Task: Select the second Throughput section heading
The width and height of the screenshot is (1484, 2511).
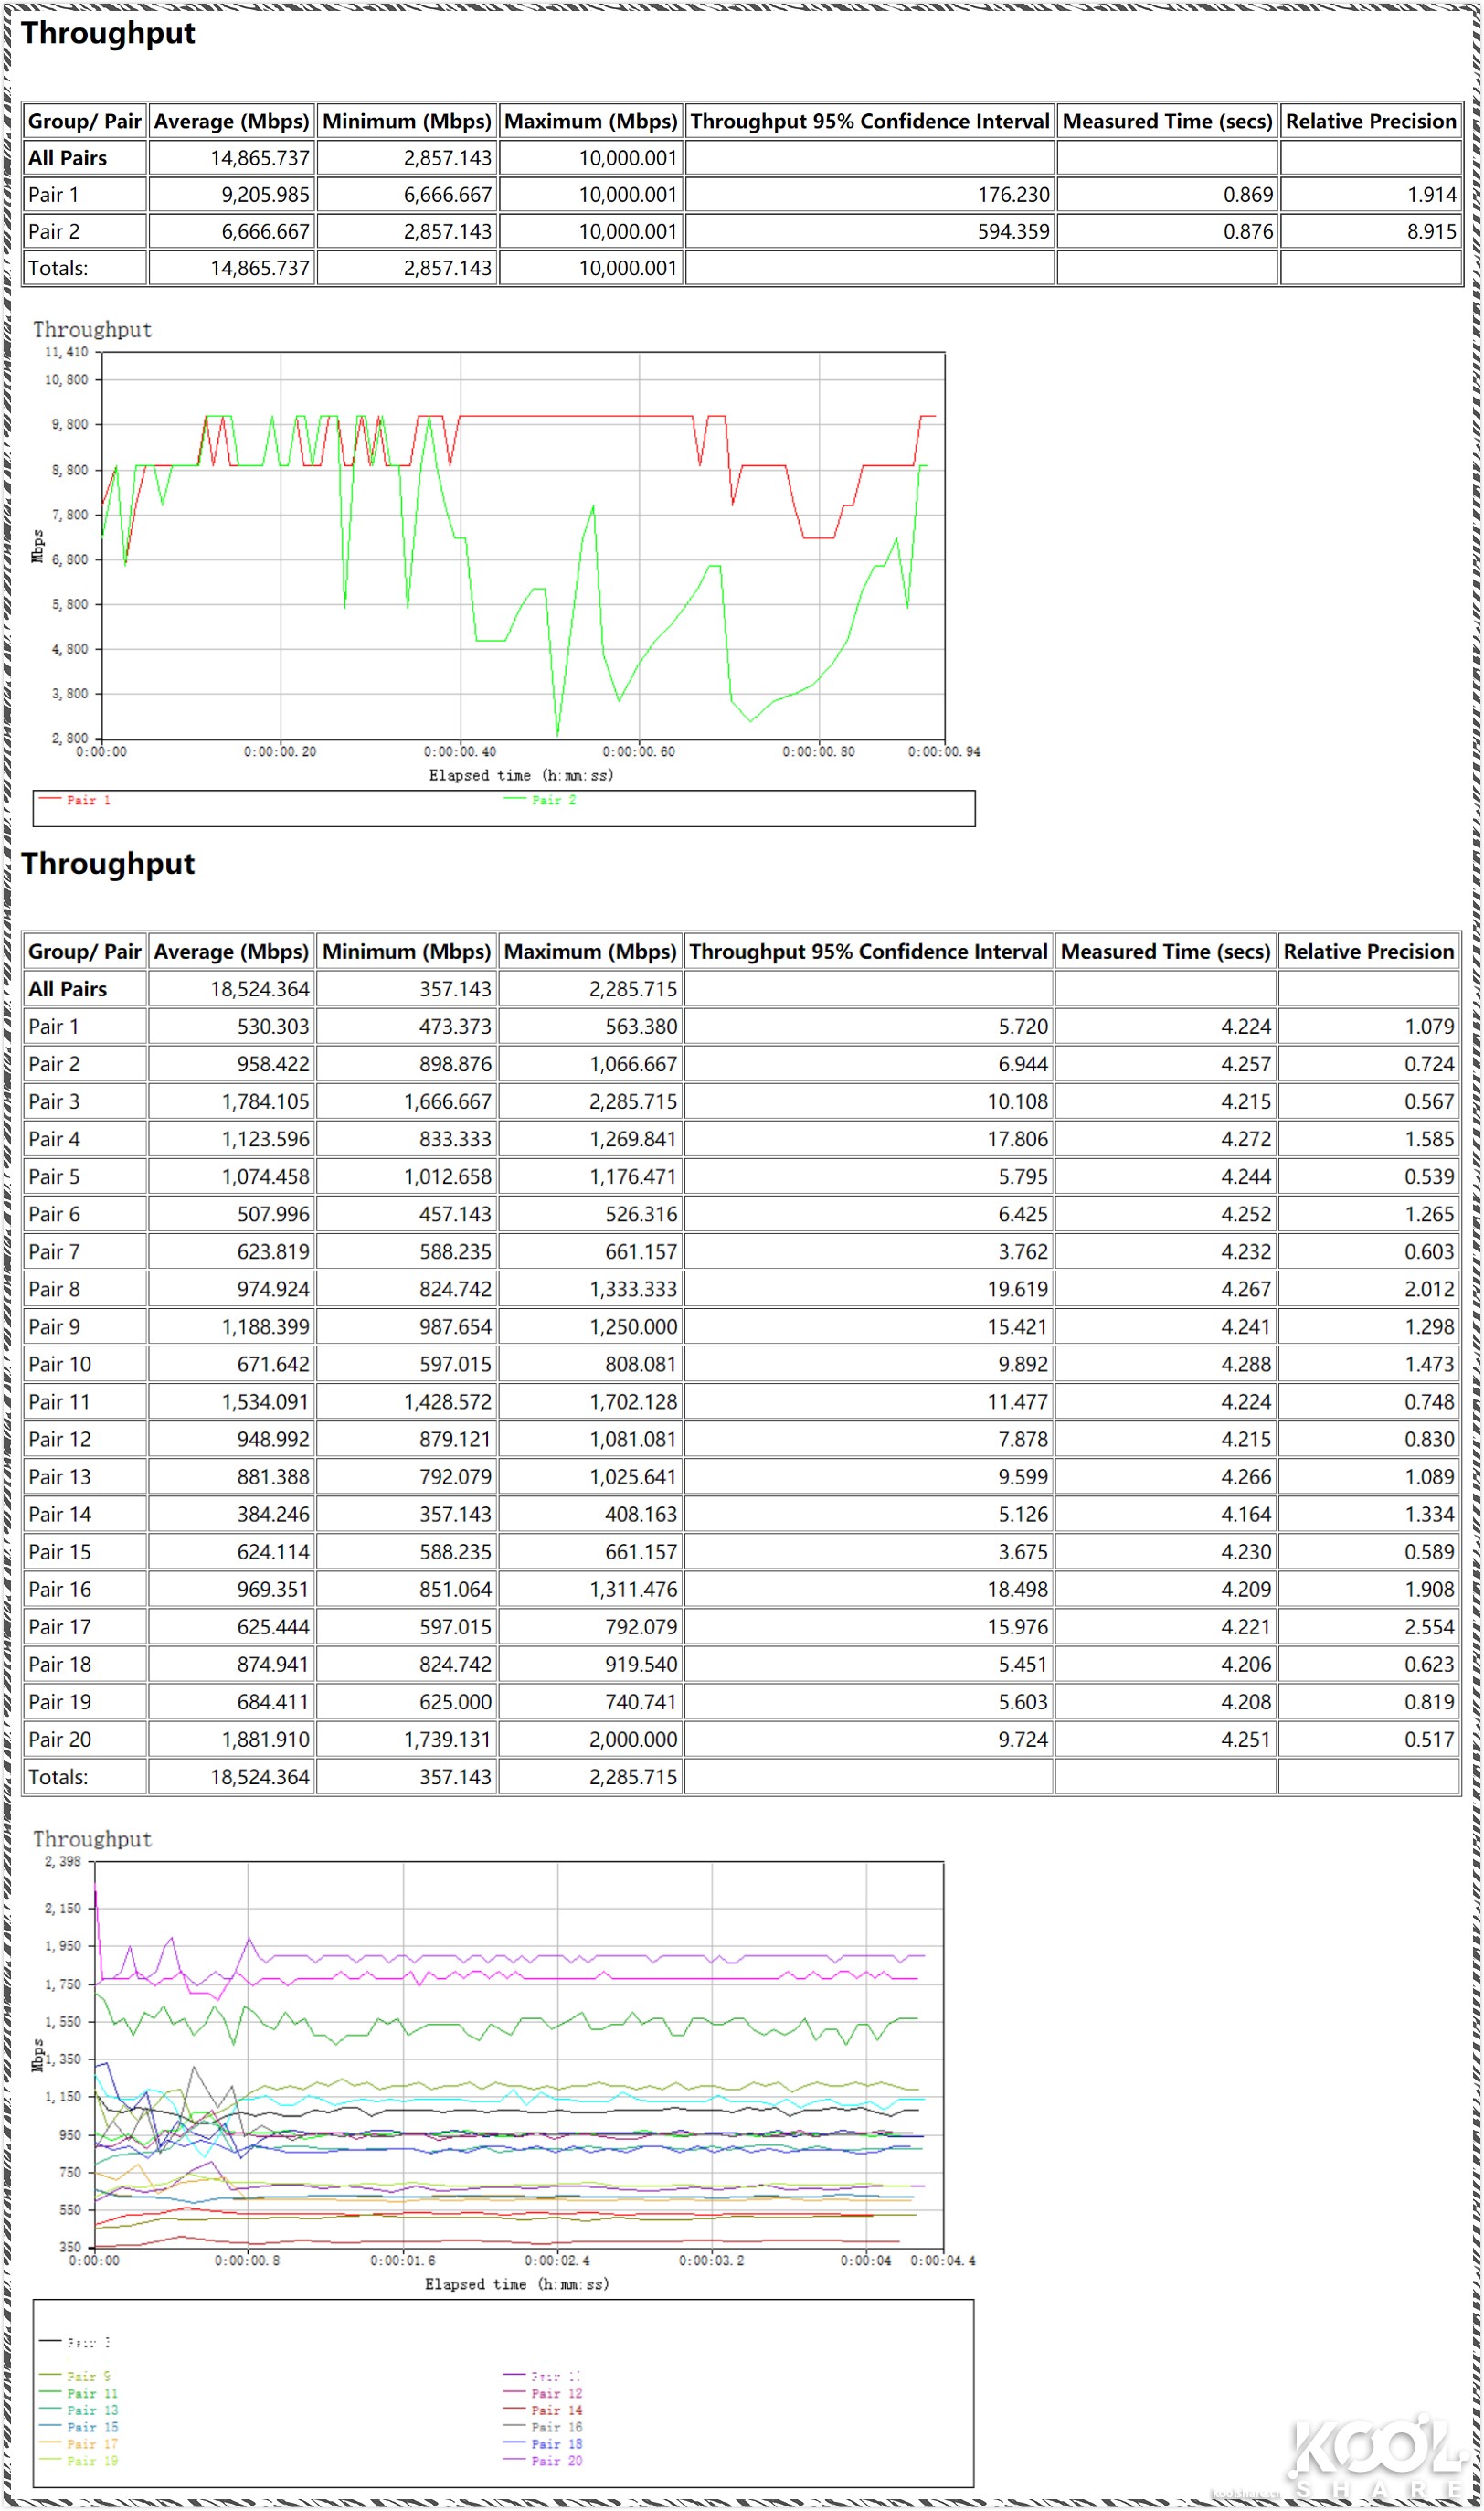Action: tap(108, 864)
